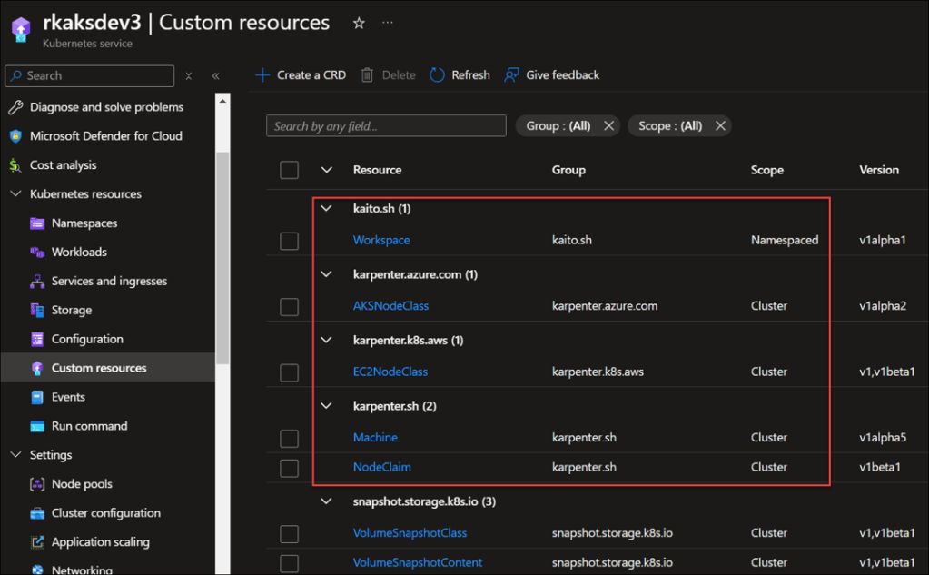Viewport: 929px width, 575px height.
Task: Open the EC2NodeClass resource link
Action: 390,372
